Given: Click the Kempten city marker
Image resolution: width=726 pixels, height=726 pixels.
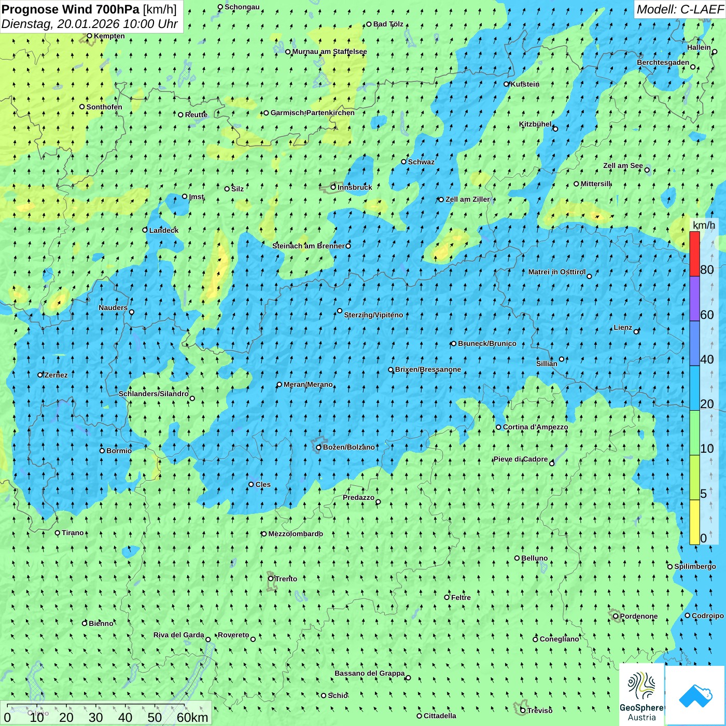Looking at the screenshot, I should click(89, 36).
